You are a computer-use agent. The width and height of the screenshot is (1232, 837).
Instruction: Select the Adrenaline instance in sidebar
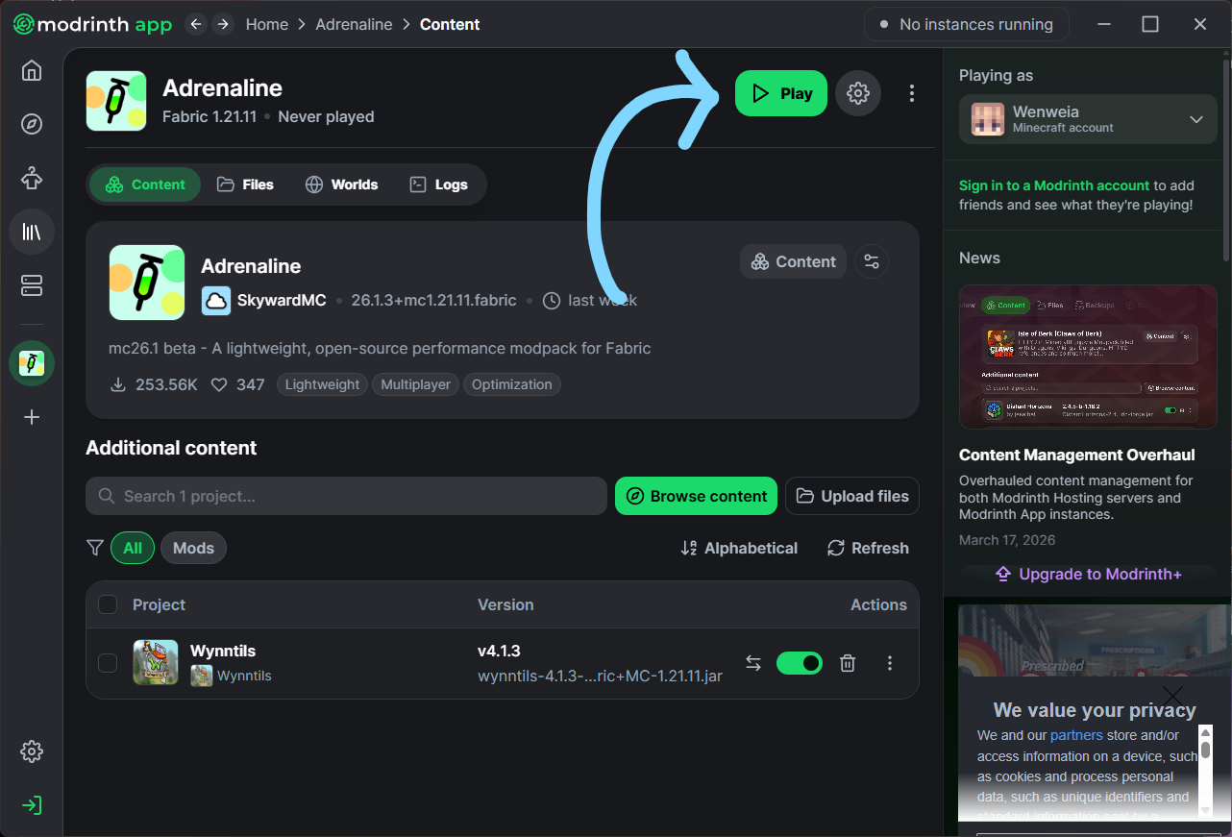pos(32,363)
